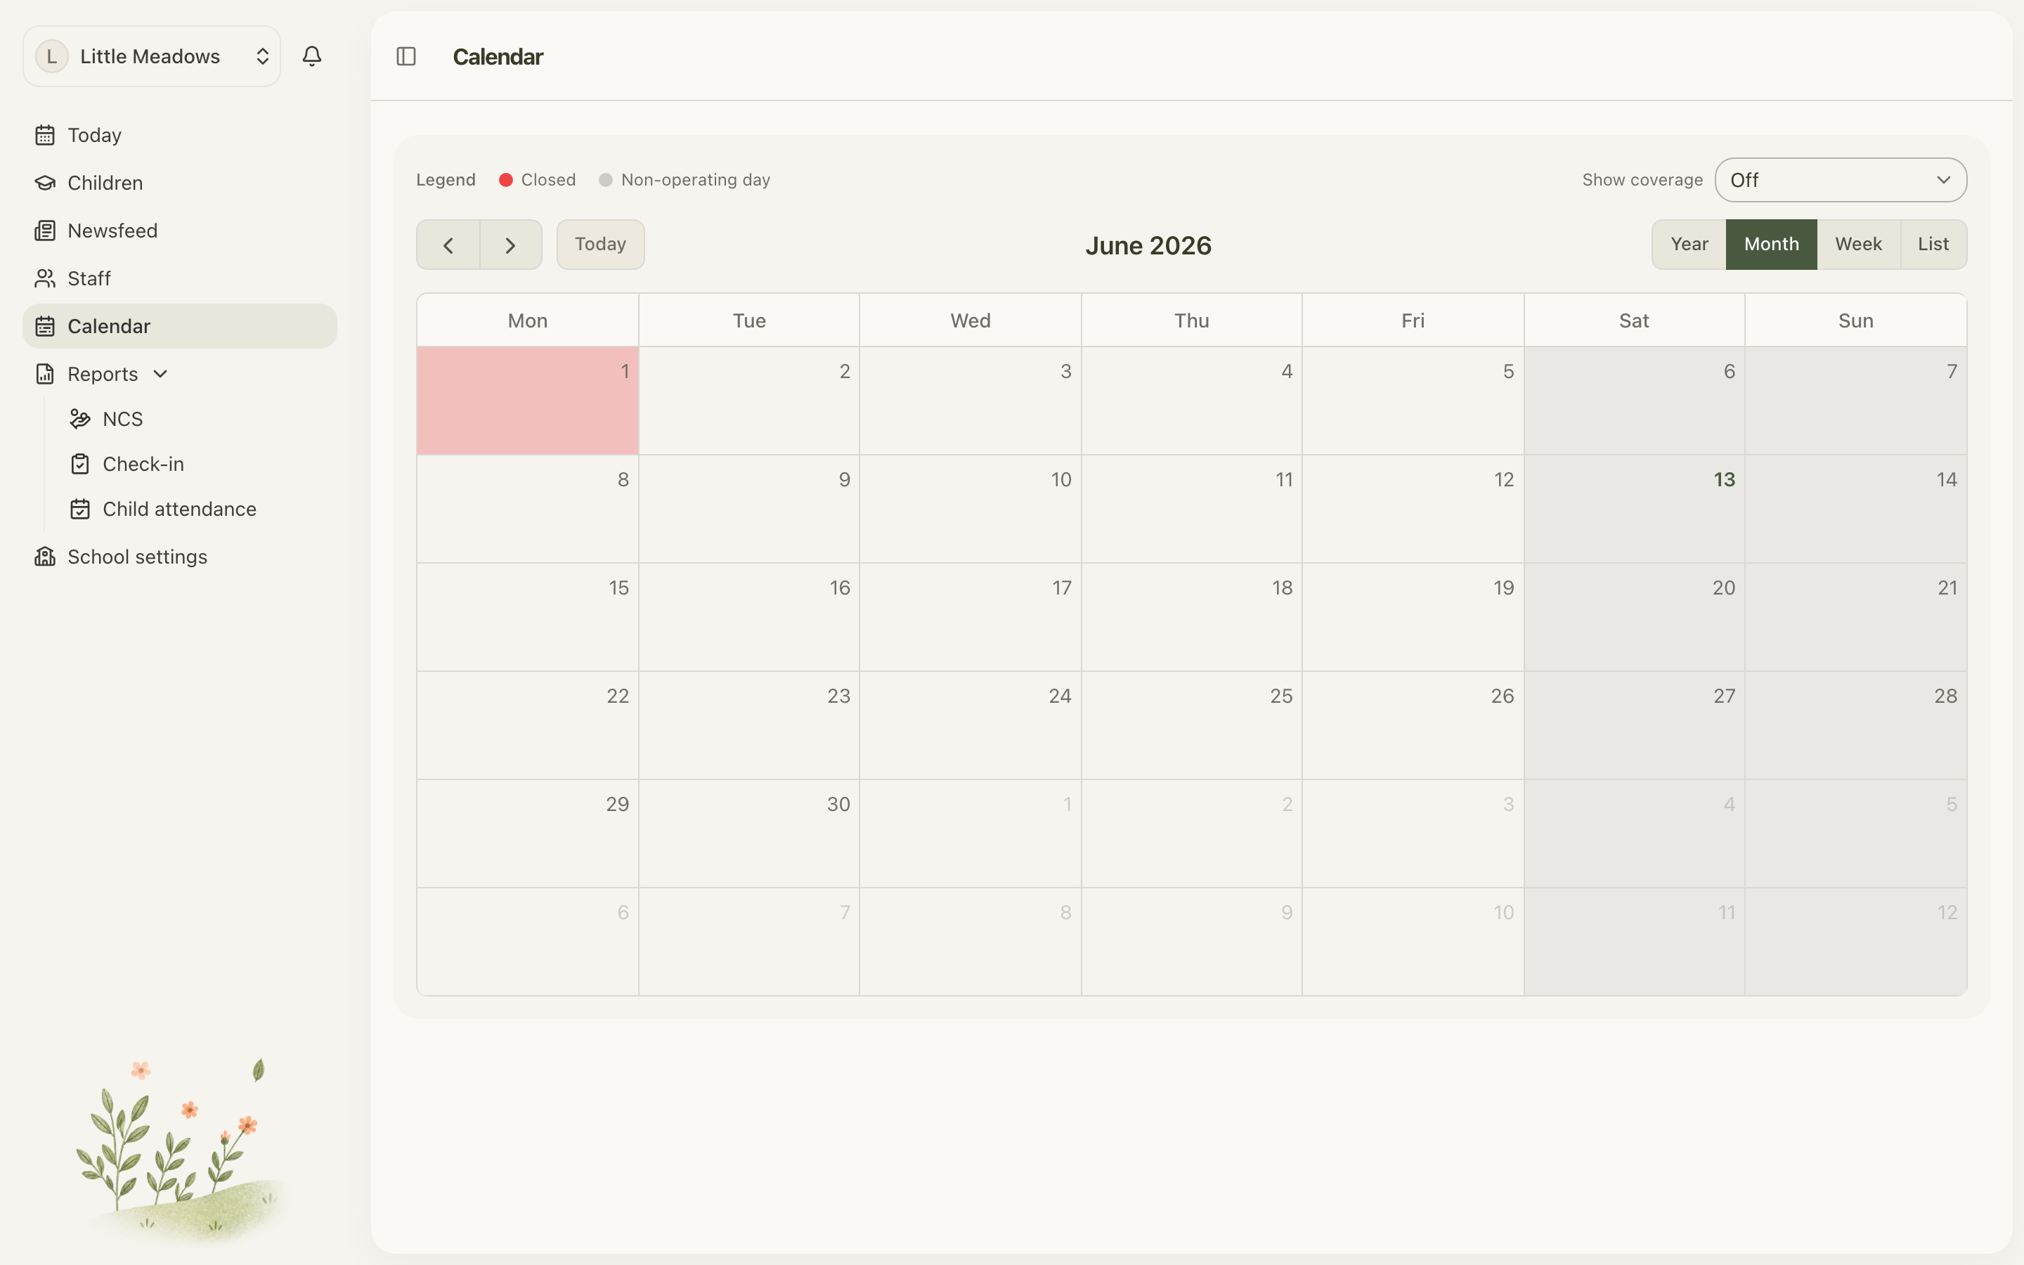The height and width of the screenshot is (1265, 2024).
Task: Click the grey Non-operating day legend dot
Action: 606,180
